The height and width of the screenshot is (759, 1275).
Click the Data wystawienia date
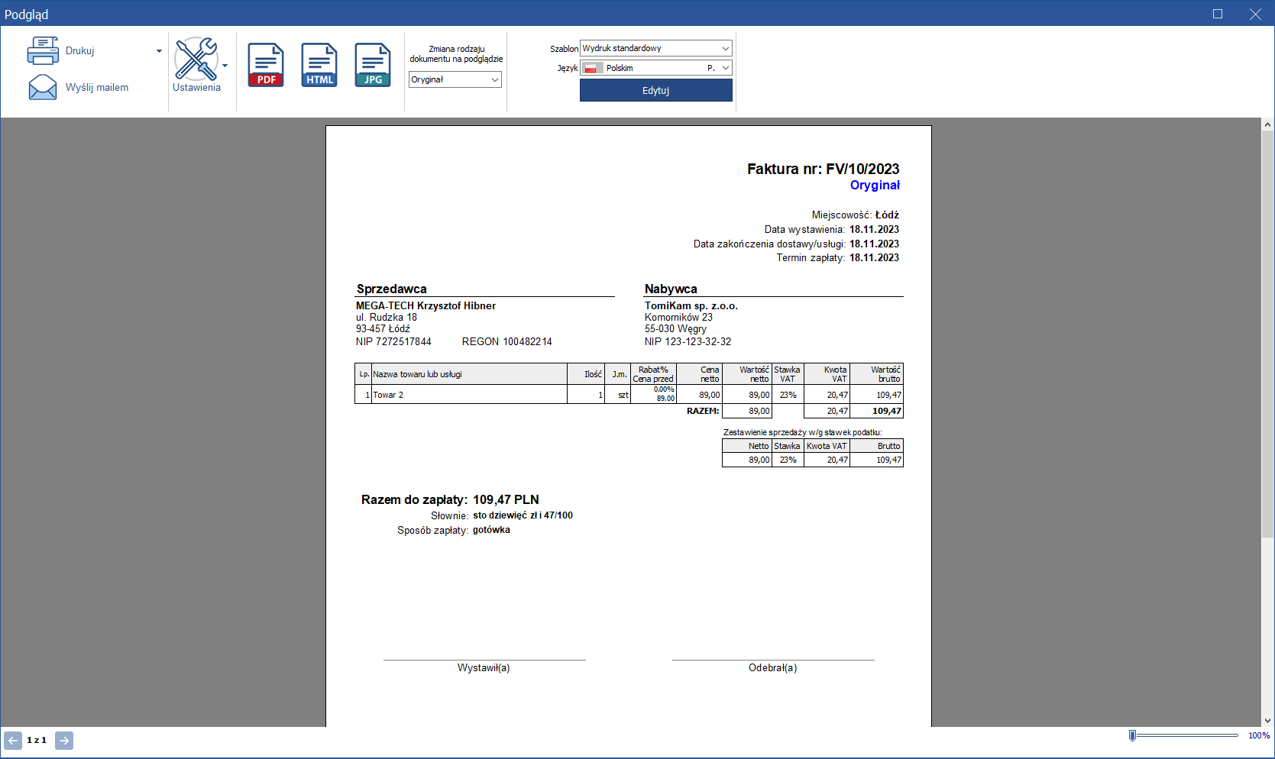click(874, 230)
